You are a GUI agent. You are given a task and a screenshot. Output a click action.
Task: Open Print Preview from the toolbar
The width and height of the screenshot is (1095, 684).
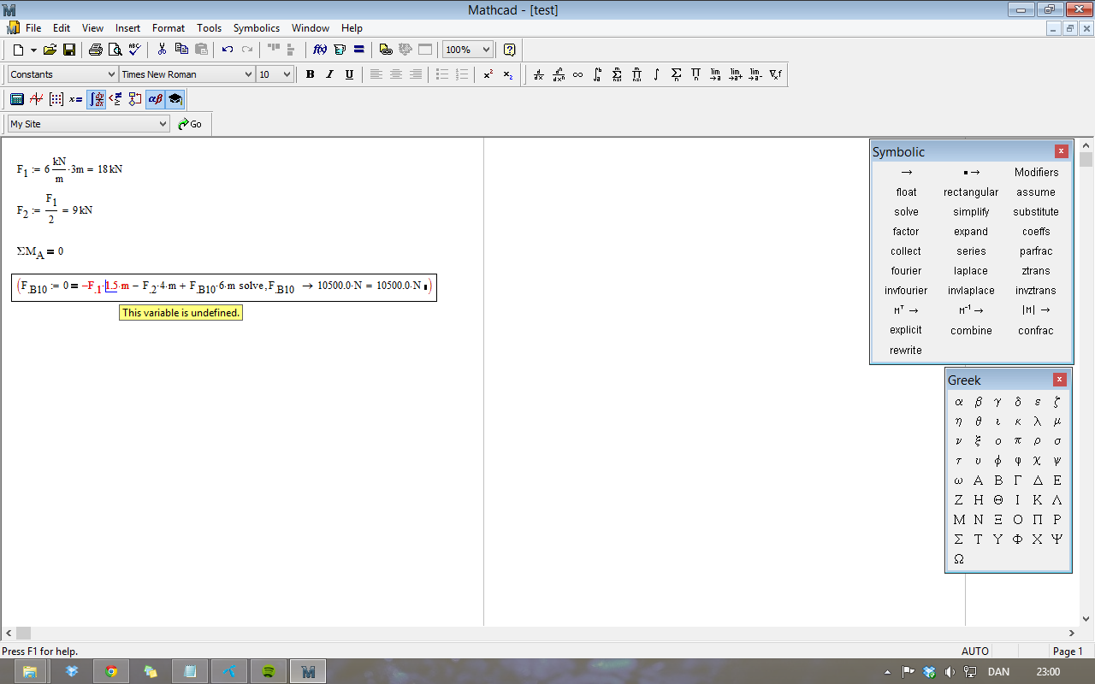coord(115,50)
